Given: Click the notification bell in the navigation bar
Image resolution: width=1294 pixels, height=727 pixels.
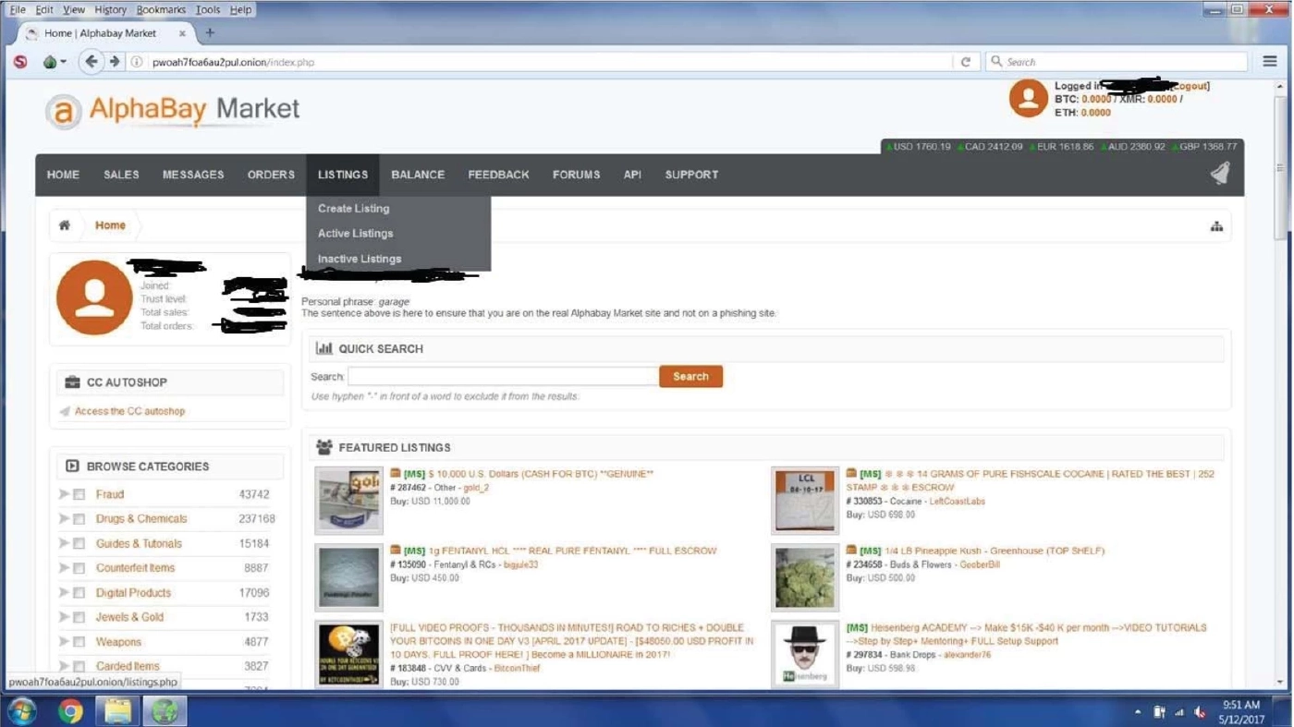Looking at the screenshot, I should pos(1220,174).
